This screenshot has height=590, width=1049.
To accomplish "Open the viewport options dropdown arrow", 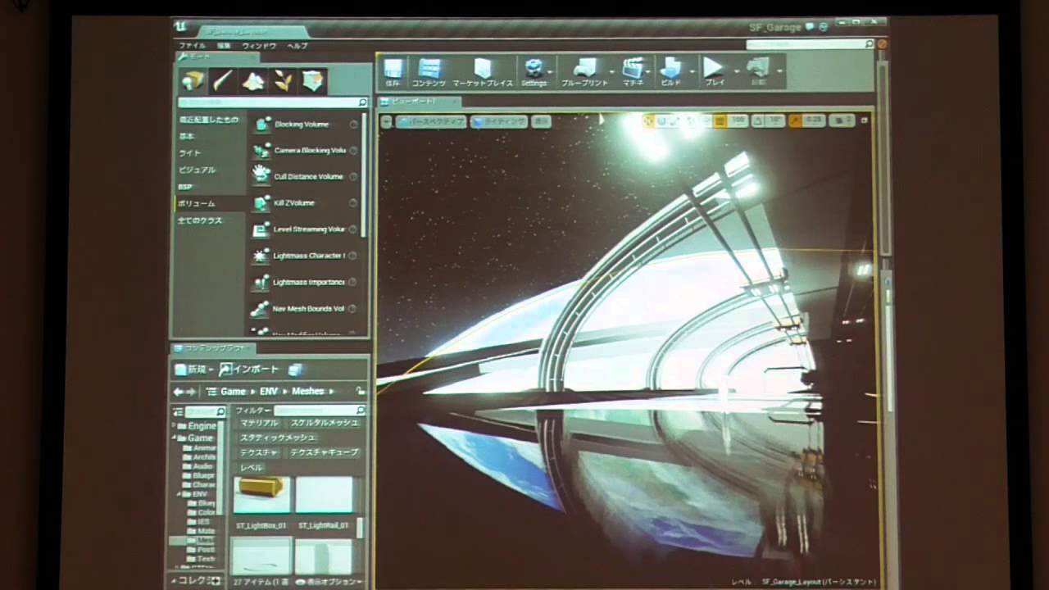I will click(x=387, y=121).
